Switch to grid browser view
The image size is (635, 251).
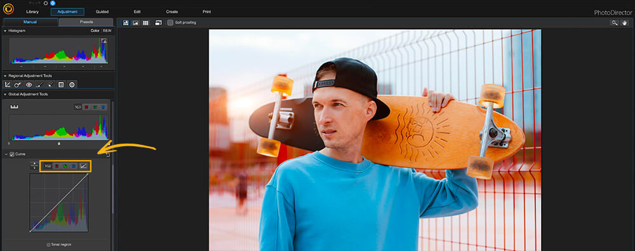145,23
